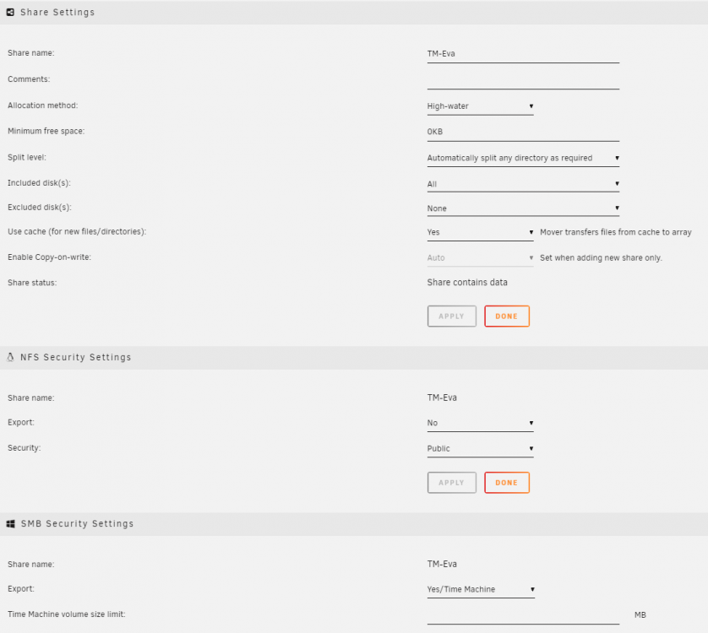
Task: Click the 'NFS Security Settings' heading
Action: [75, 357]
